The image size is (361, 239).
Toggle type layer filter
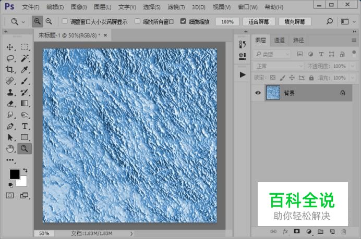[x=321, y=54]
